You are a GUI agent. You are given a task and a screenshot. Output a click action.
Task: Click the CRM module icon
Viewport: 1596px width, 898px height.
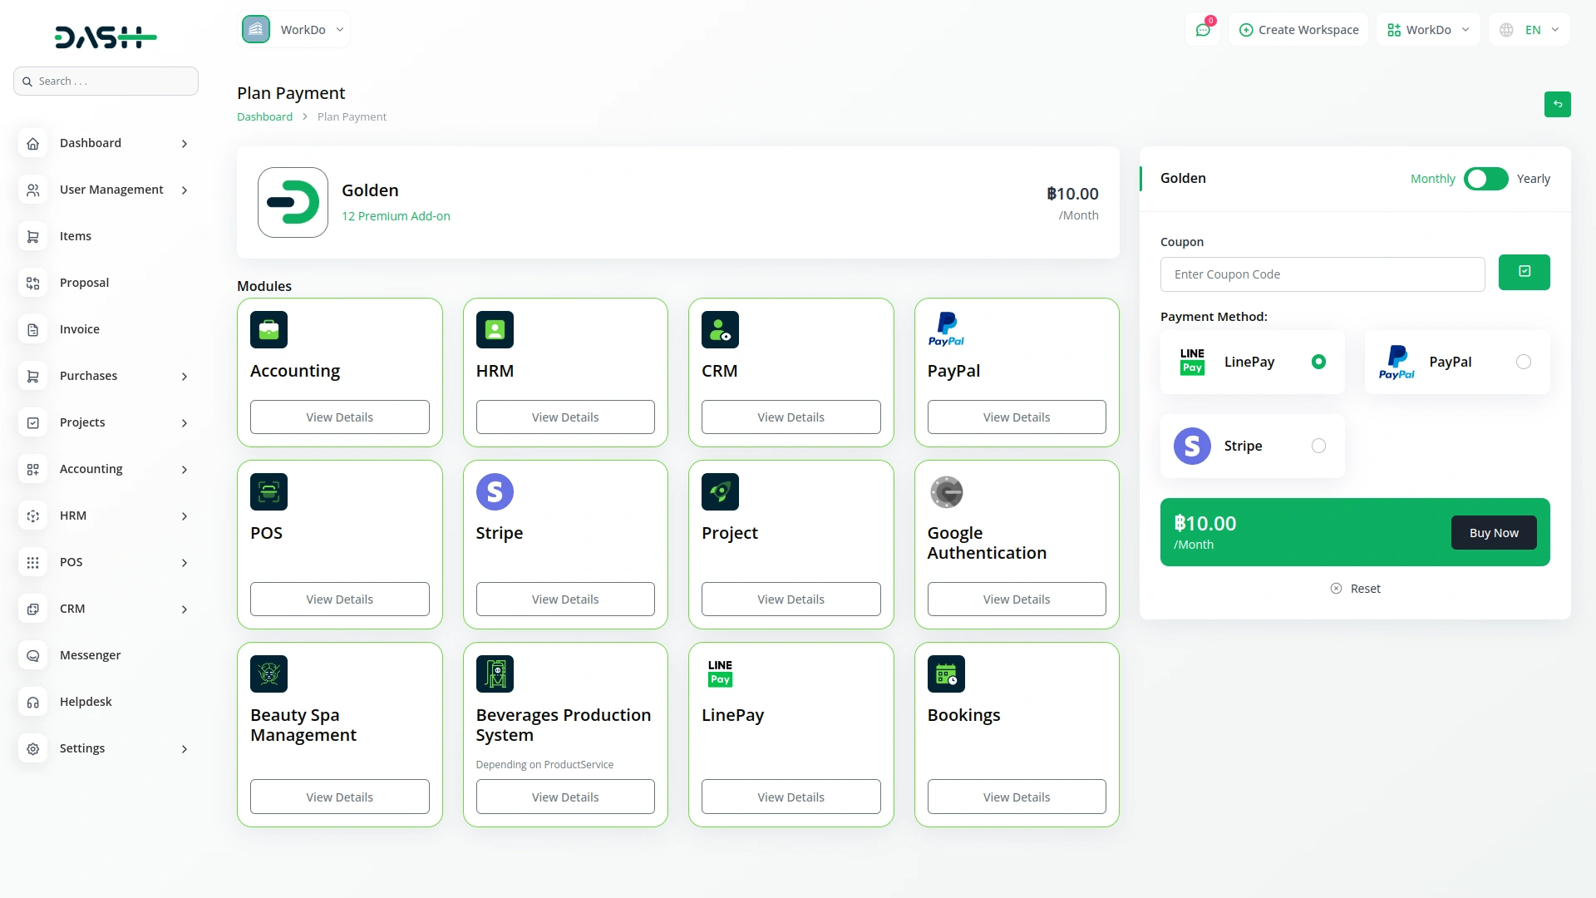coord(720,329)
